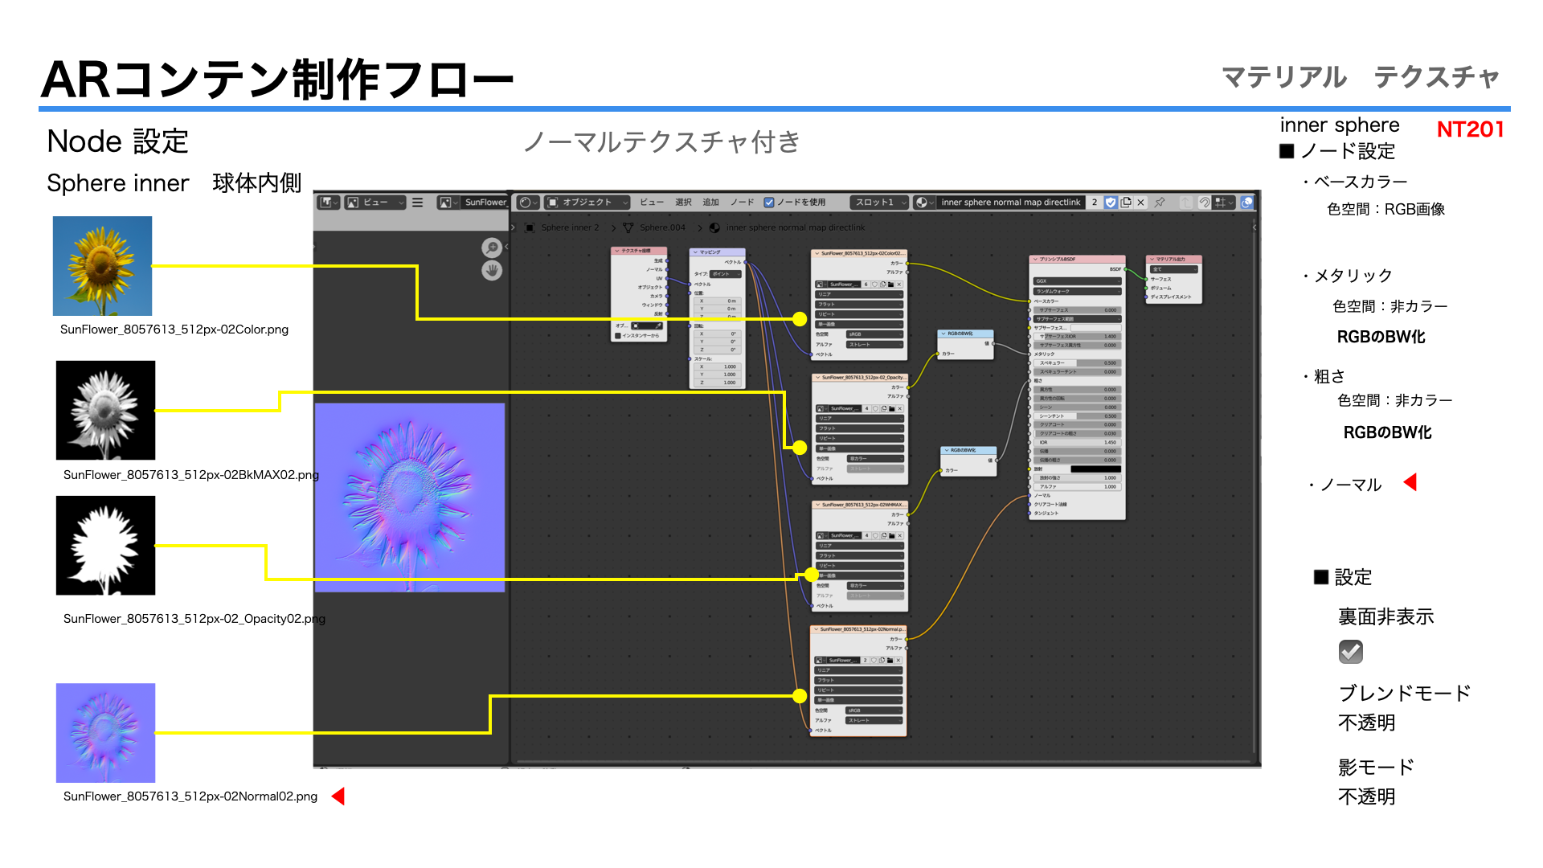This screenshot has height=868, width=1543.
Task: Open the ポイント type dropdown in the Mapping node
Action: tap(726, 274)
